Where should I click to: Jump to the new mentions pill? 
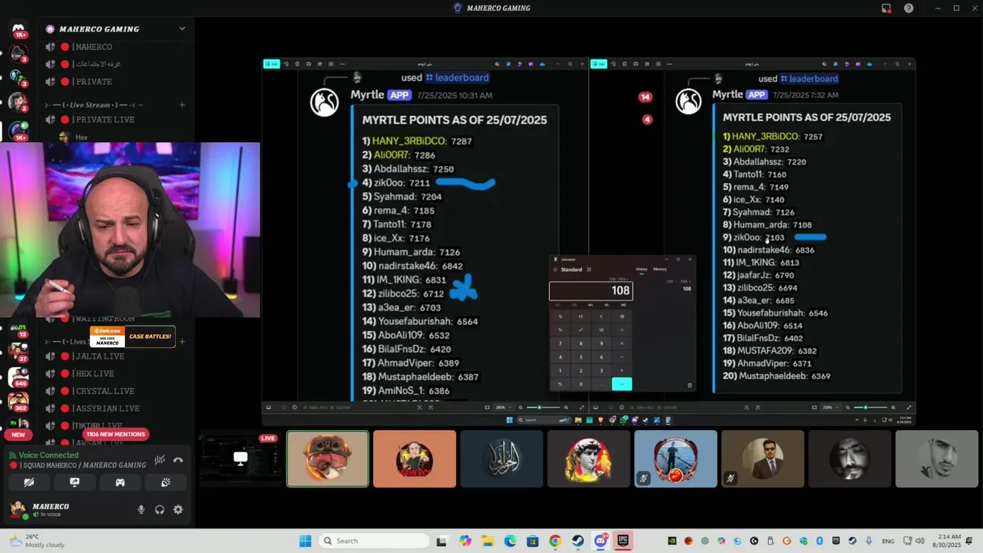tap(115, 435)
